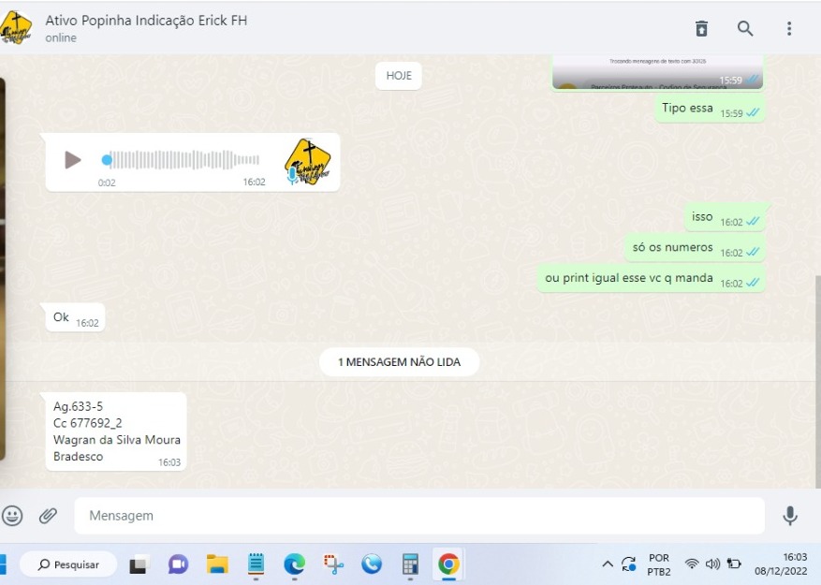The width and height of the screenshot is (821, 585).
Task: Click the delete chat trash icon
Action: click(701, 28)
